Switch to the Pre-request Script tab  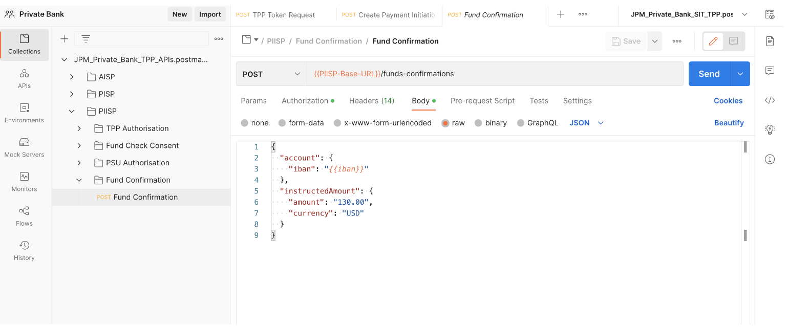[x=483, y=101]
